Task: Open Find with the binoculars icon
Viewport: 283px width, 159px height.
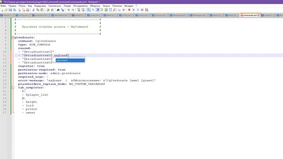Action: click(58, 10)
